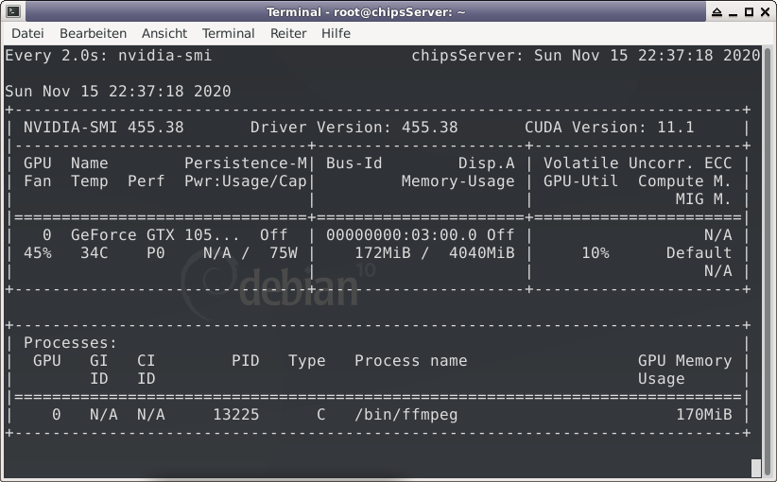Click the performance state 'P0'
Viewport: 777px width, 482px height.
pos(156,253)
